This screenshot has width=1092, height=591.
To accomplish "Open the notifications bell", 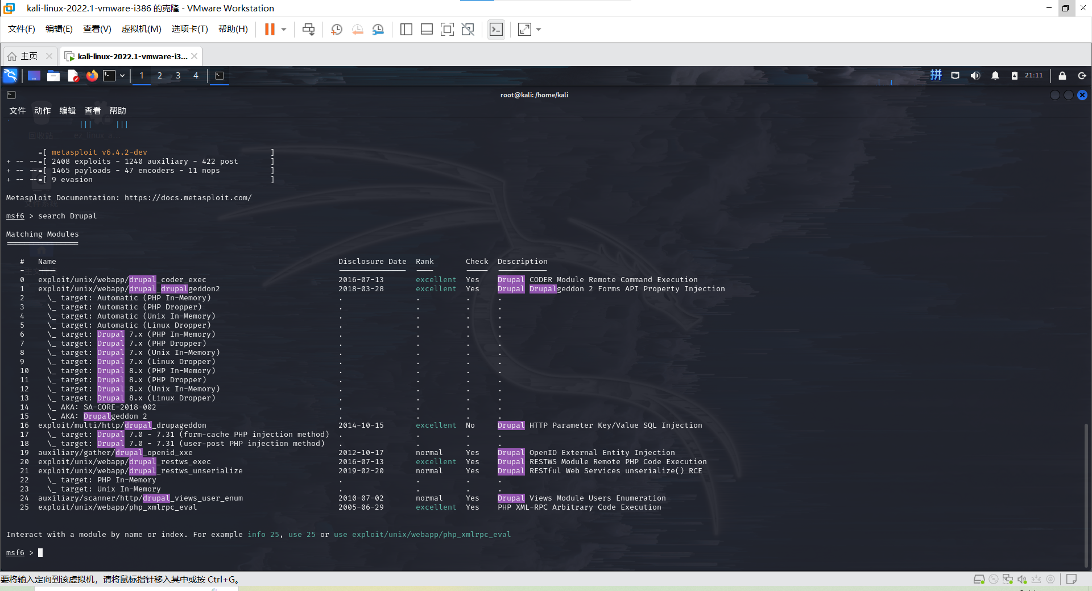I will 995,75.
